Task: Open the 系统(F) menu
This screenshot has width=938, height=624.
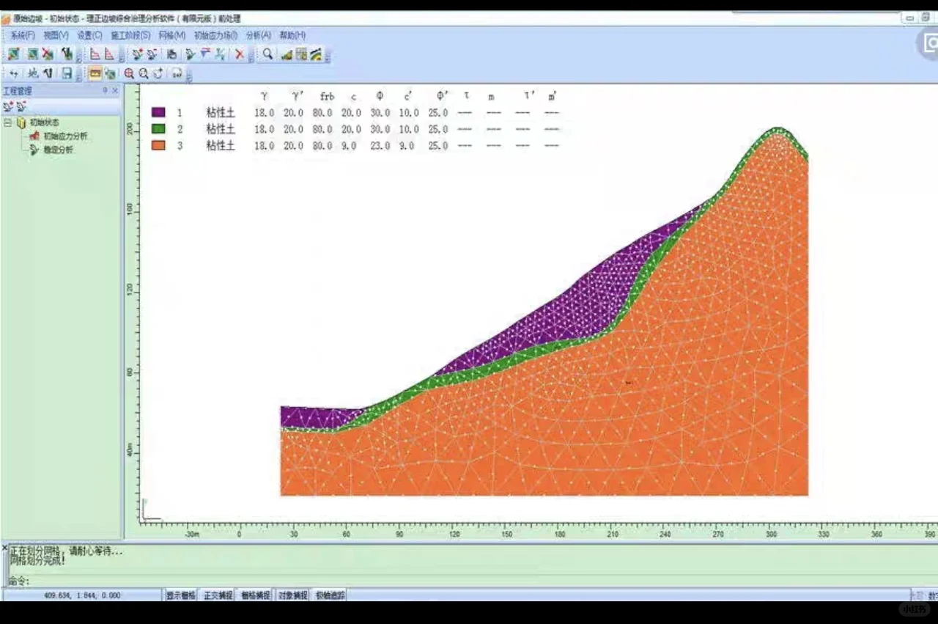Action: [22, 35]
